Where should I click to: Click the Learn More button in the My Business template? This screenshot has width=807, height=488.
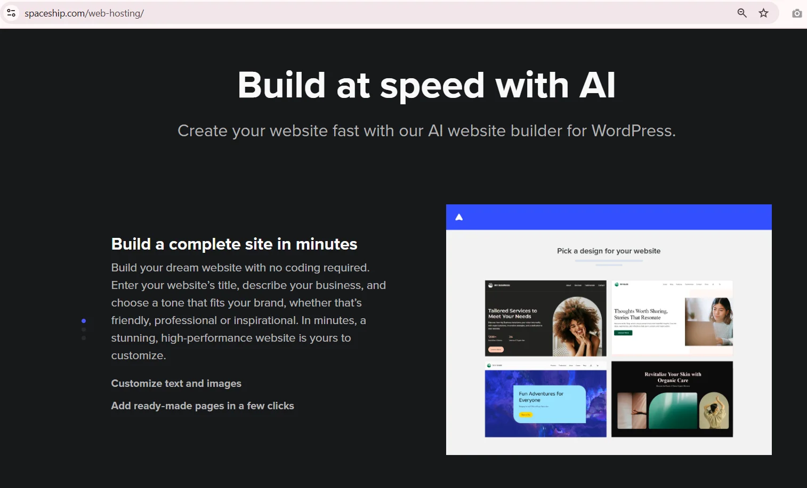point(497,350)
